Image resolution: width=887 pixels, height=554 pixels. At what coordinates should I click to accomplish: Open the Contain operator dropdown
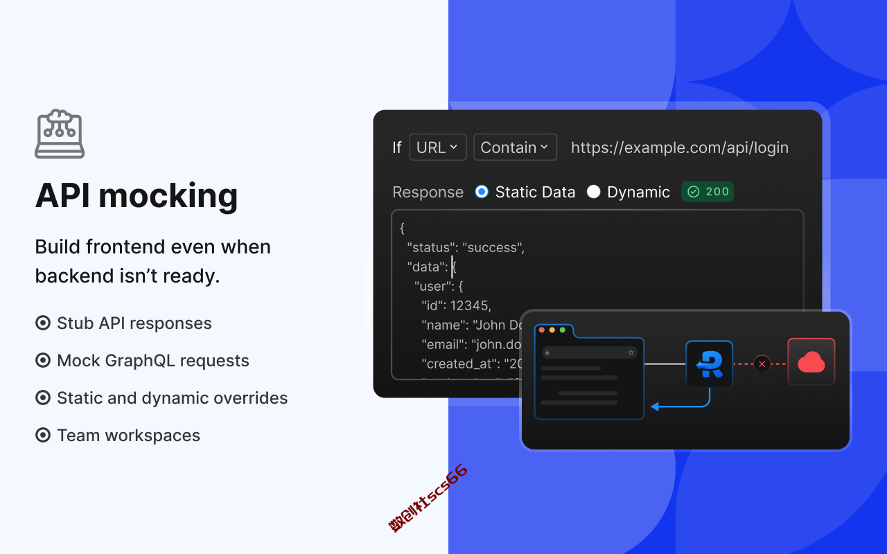click(515, 147)
